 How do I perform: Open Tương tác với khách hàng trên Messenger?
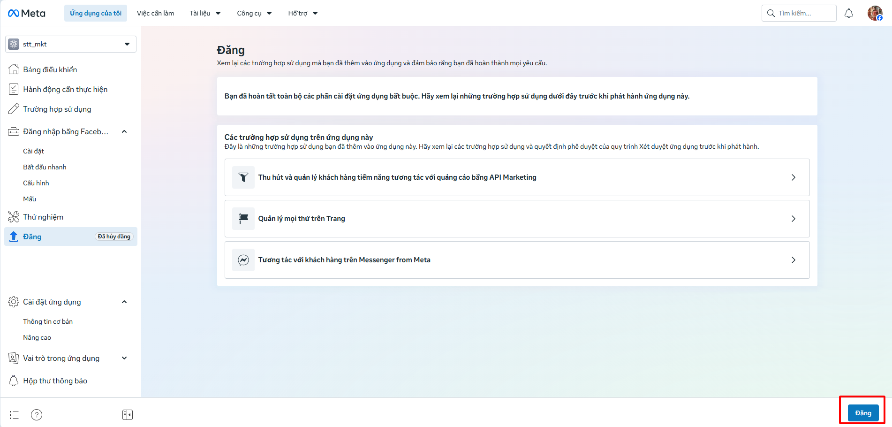[517, 260]
